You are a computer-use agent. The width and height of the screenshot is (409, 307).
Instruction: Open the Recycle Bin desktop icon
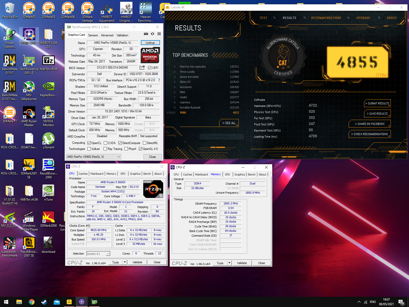click(x=10, y=10)
